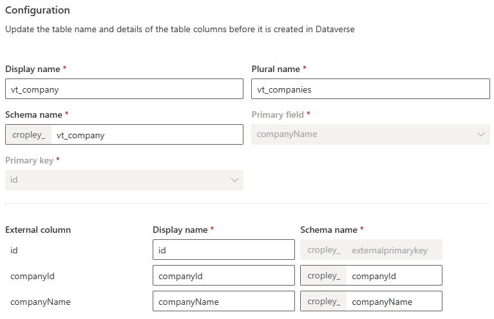Viewport: 494px width, 319px height.
Task: Focus the Plural name field vt_companies
Action: click(x=370, y=89)
